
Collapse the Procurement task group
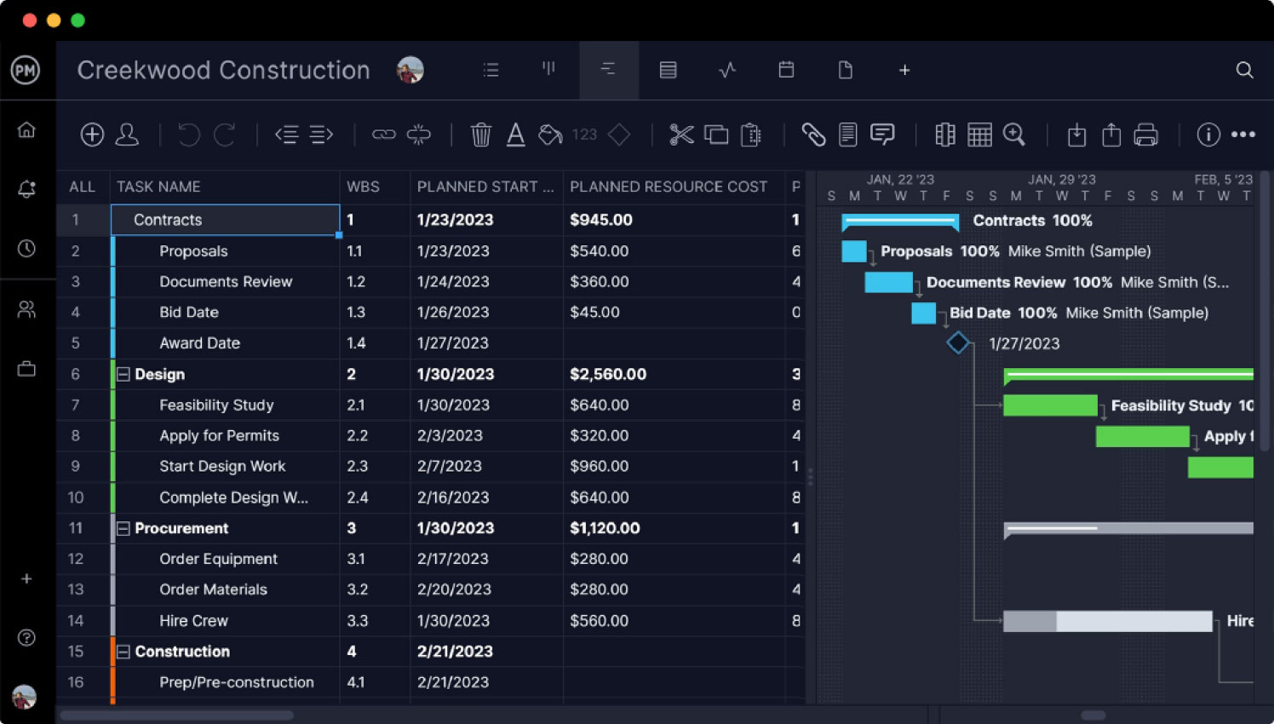[123, 528]
